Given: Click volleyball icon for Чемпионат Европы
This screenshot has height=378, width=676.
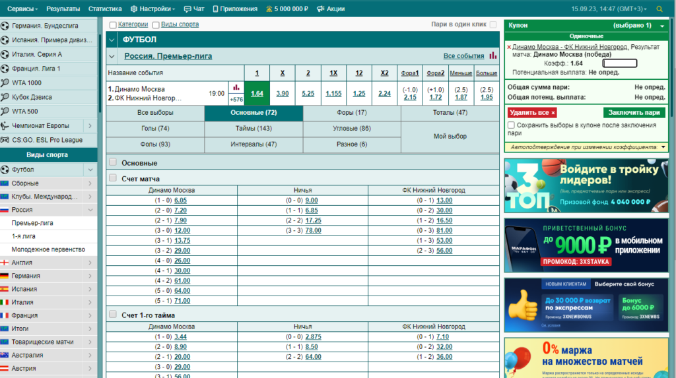Looking at the screenshot, I should [x=5, y=126].
